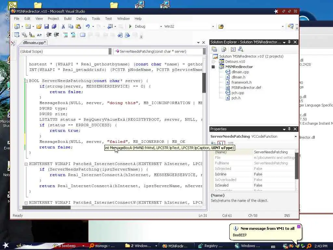Undo the last edit with the Undo arrow

point(88,26)
